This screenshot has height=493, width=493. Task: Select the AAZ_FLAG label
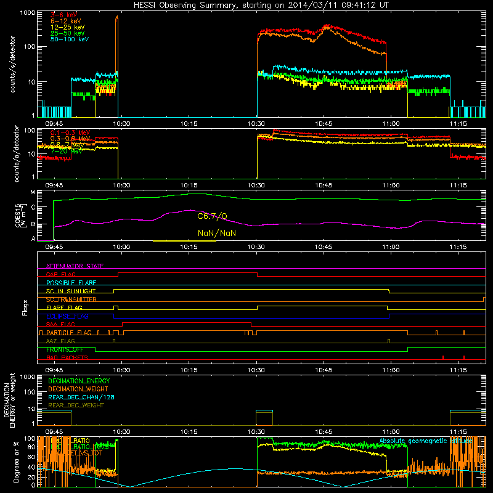(x=60, y=341)
